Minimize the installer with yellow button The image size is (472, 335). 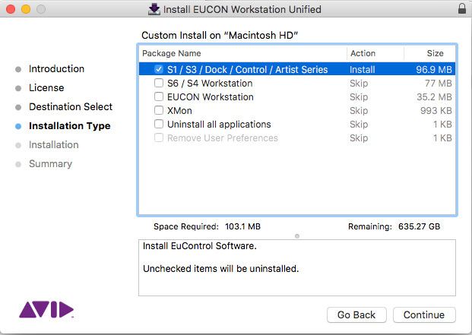26,9
